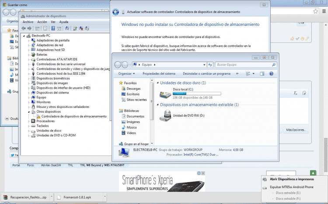
Task: Click refresh icon next to Equipo address bar
Action: tap(210, 65)
